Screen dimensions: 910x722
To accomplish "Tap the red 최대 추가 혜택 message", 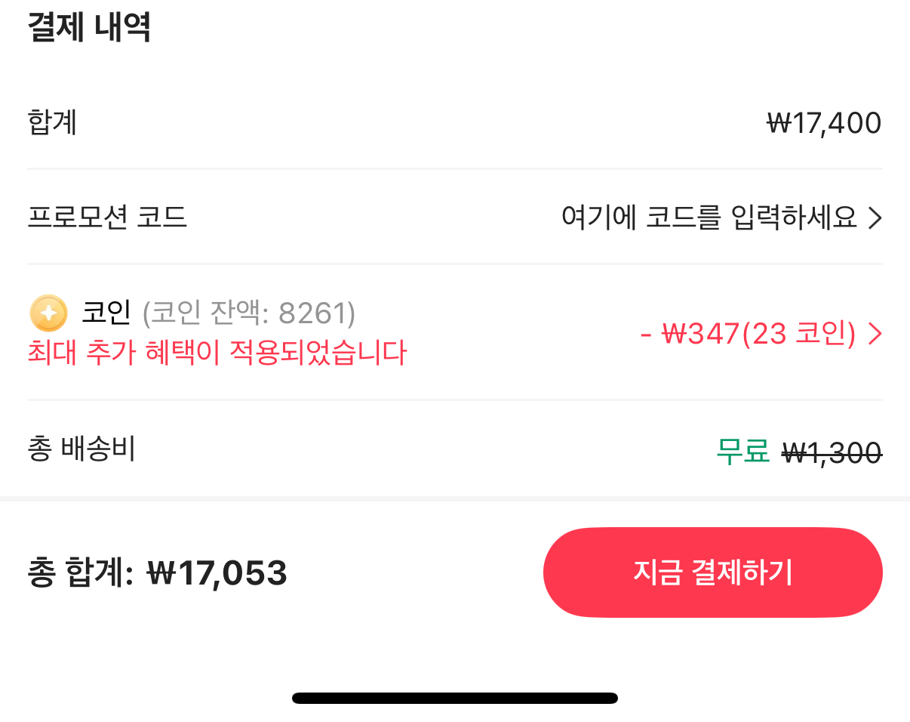I will [x=217, y=353].
